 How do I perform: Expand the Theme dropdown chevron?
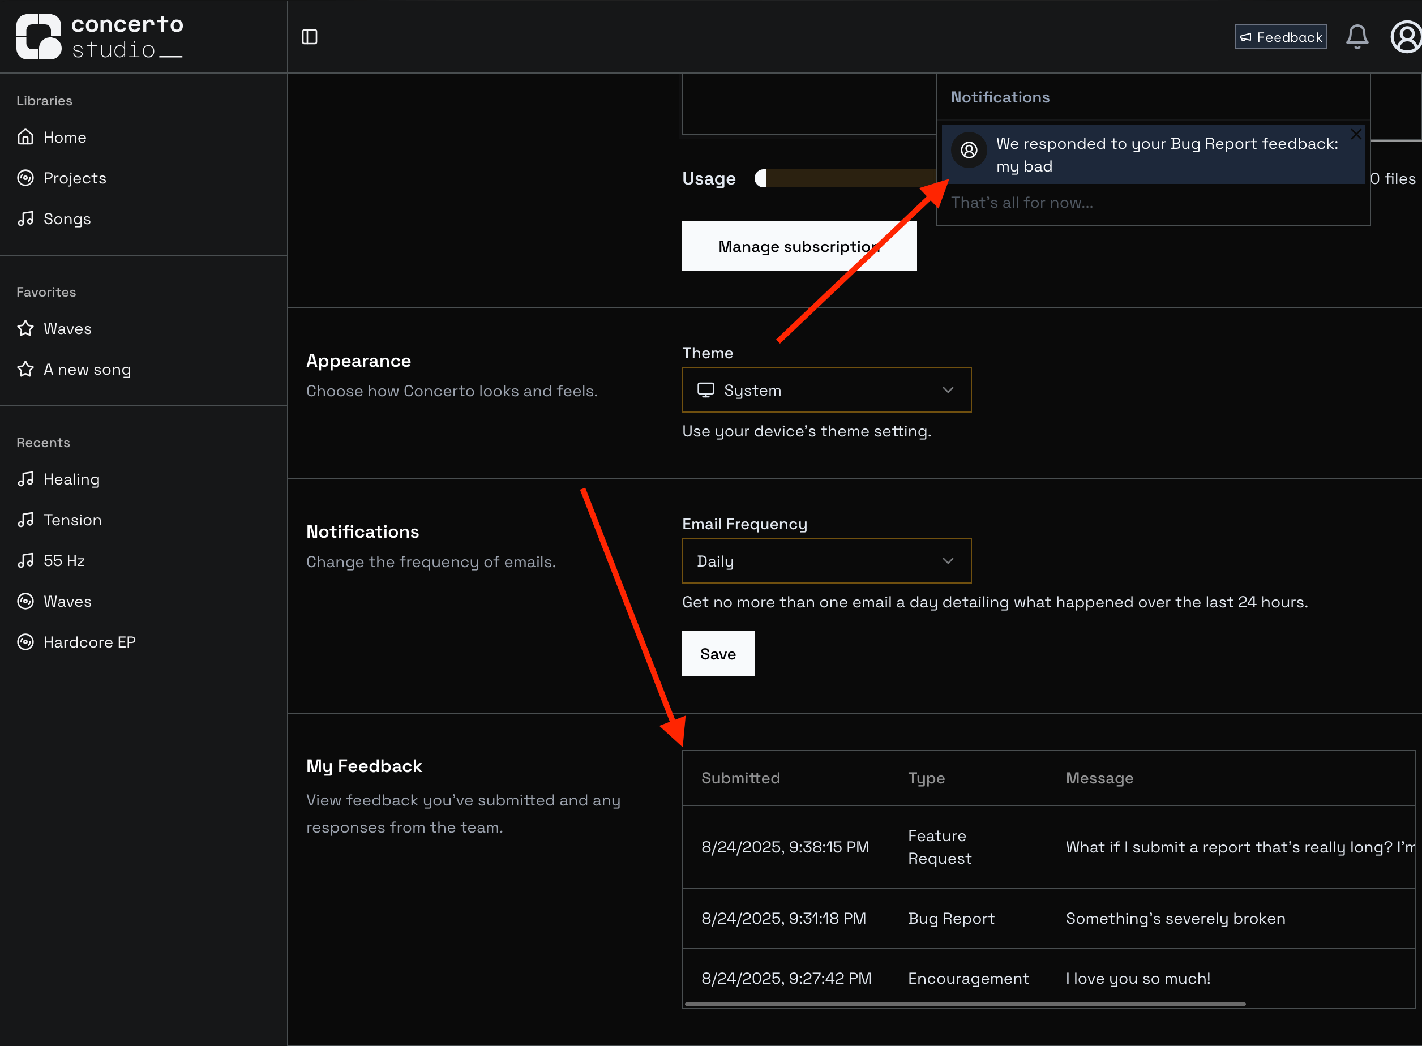(948, 390)
